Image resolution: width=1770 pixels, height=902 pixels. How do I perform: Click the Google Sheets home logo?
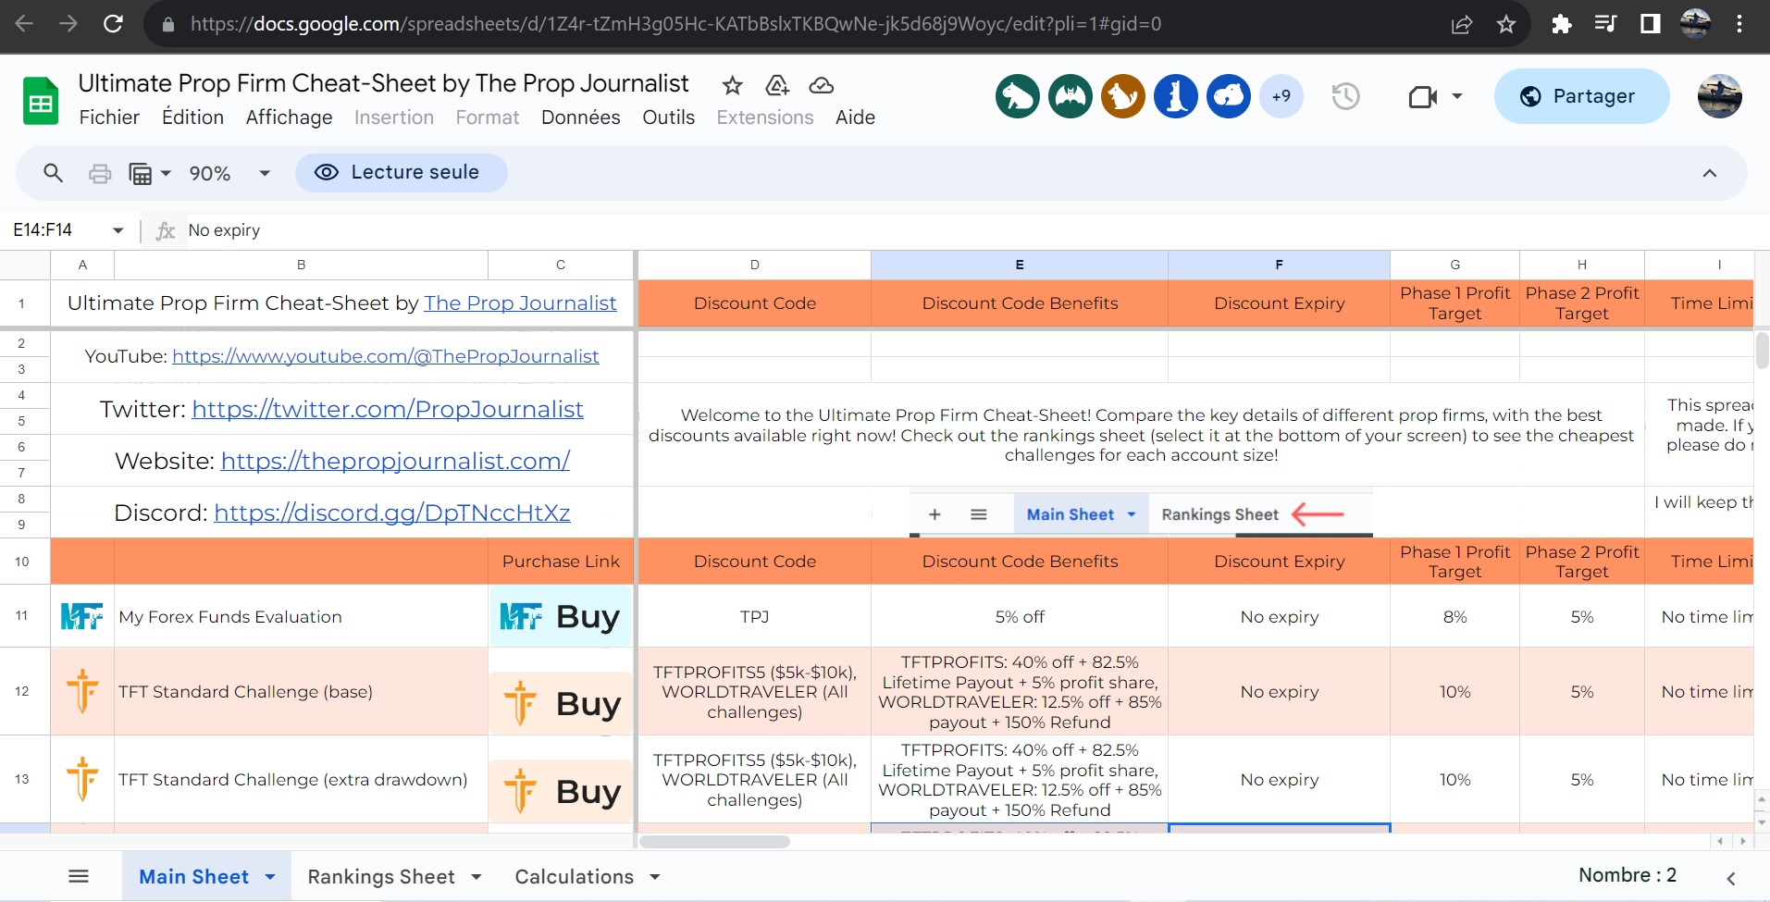(40, 101)
